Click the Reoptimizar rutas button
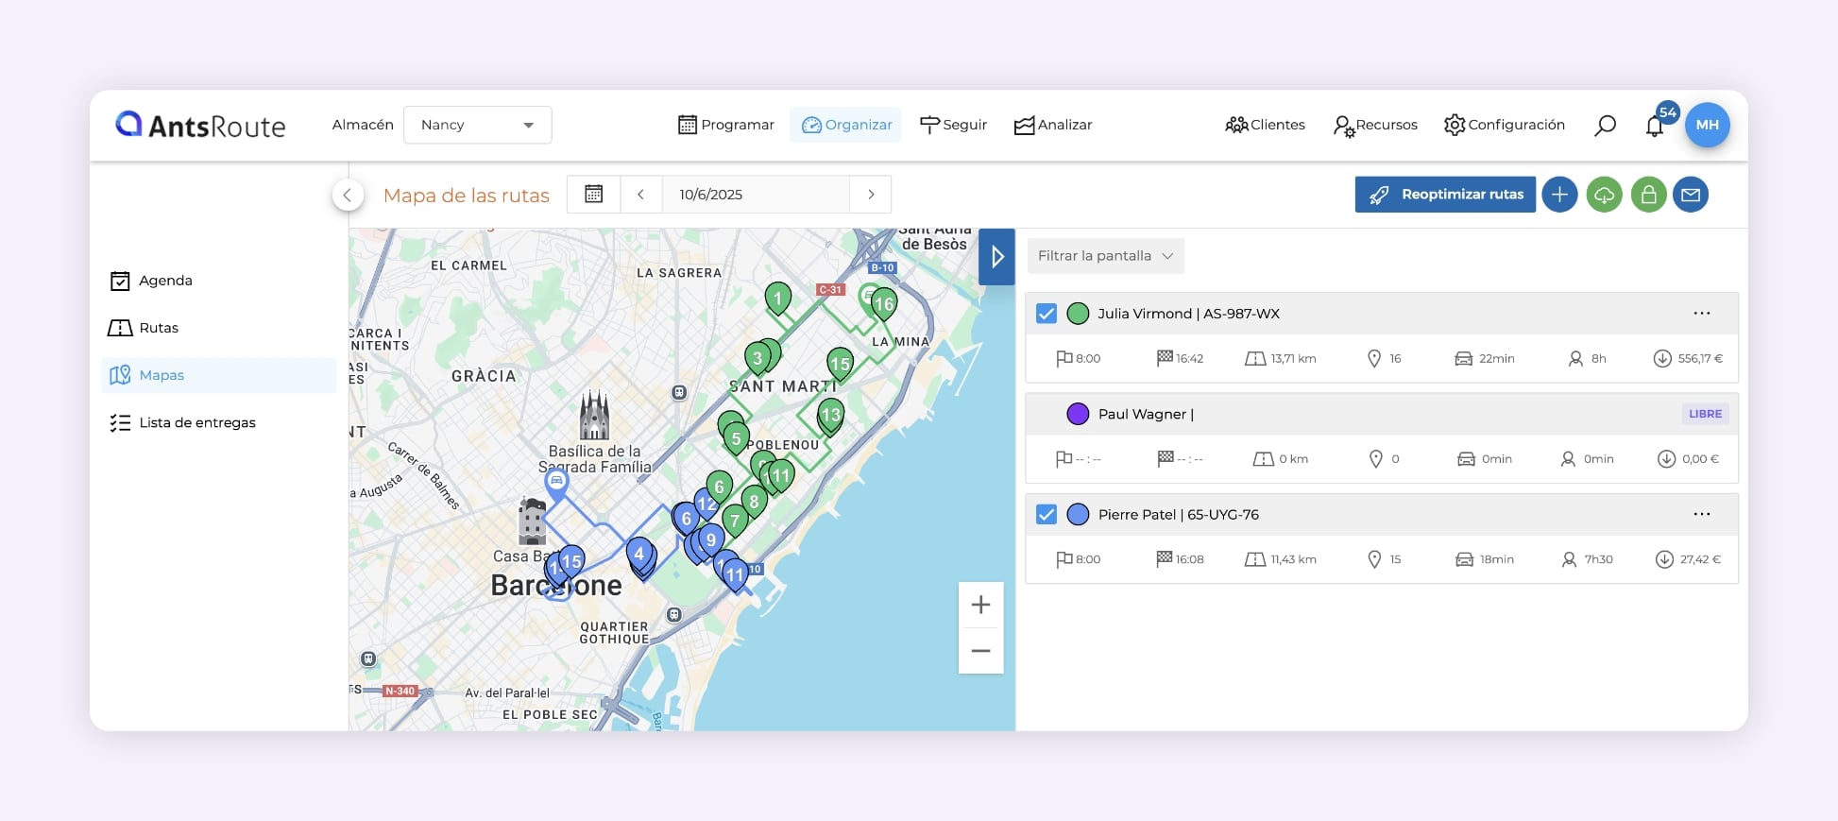 (1445, 195)
